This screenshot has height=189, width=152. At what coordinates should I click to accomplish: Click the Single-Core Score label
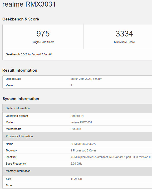pyautogui.click(x=43, y=42)
